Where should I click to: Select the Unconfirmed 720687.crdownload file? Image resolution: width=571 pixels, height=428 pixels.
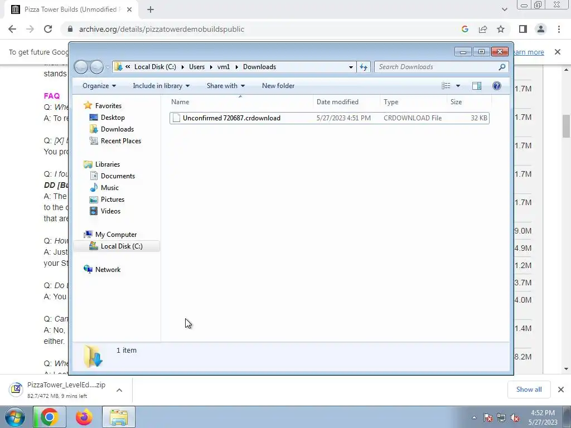[x=329, y=118]
